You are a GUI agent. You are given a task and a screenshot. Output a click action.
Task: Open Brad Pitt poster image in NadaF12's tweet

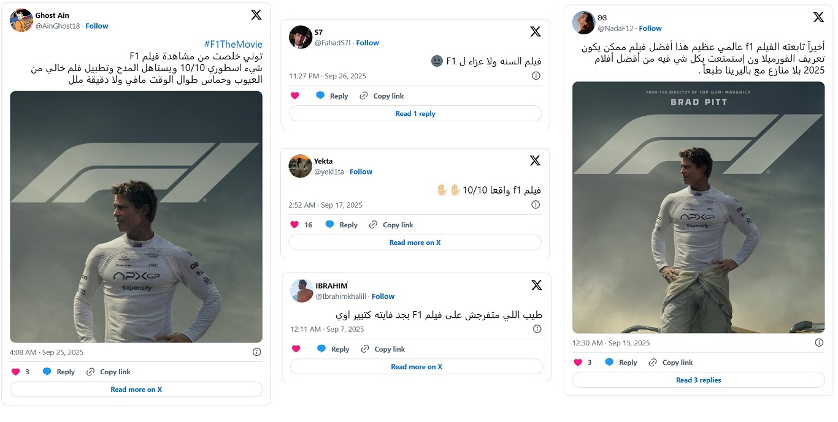tap(698, 208)
